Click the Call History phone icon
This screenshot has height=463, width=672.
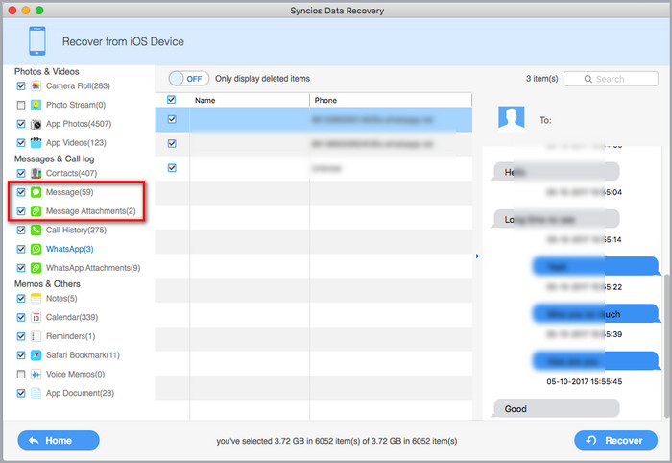pos(36,231)
